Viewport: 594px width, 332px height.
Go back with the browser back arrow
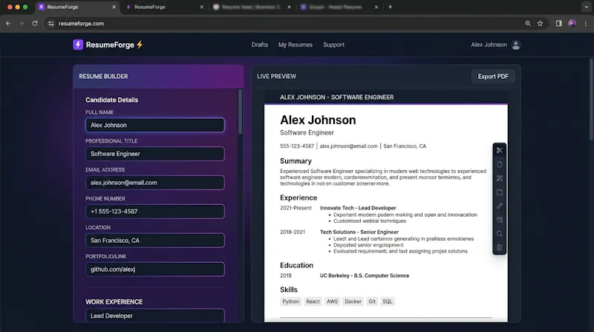pyautogui.click(x=8, y=24)
